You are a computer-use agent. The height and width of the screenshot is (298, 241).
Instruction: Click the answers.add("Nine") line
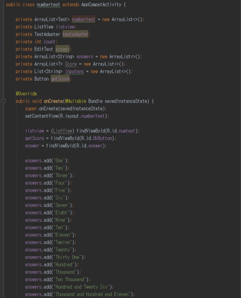click(48, 220)
